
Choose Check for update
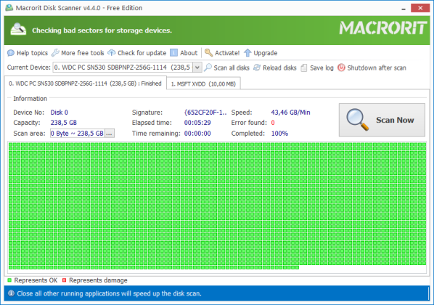pyautogui.click(x=142, y=52)
